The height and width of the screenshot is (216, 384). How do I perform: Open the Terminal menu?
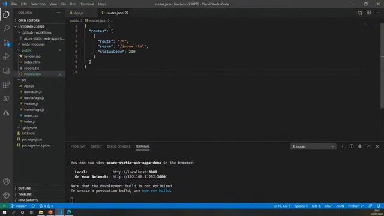87,4
